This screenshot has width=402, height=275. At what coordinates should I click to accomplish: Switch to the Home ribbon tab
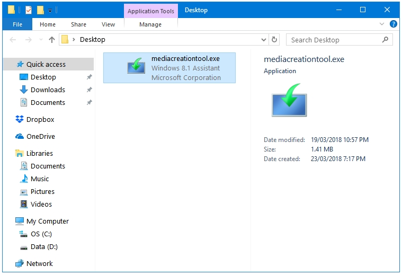point(48,24)
